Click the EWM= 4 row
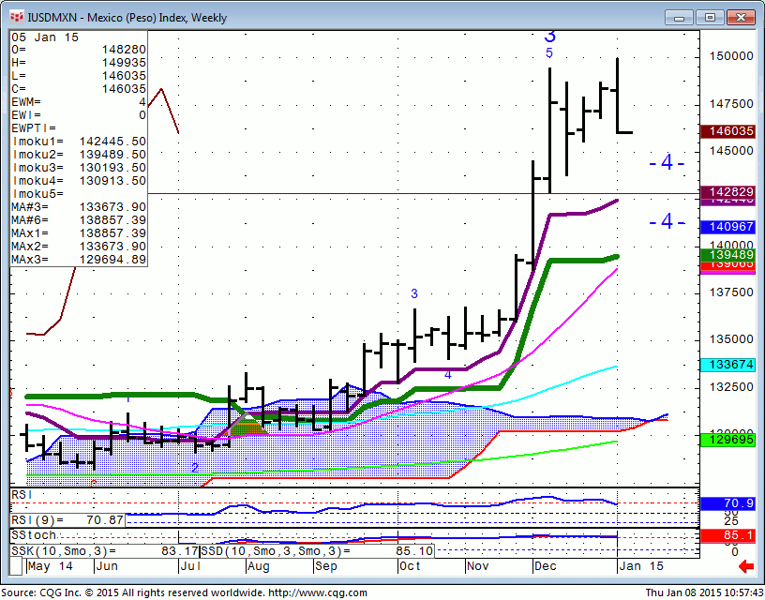This screenshot has width=765, height=600. pyautogui.click(x=79, y=102)
